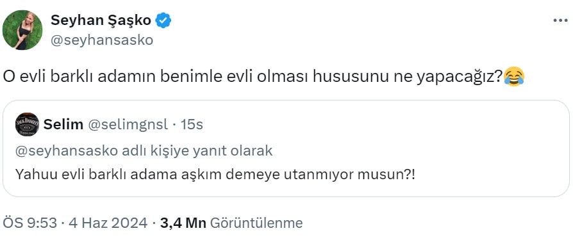Open the three-dot more options menu
Viewport: 573px width, 240px height.
click(x=560, y=20)
